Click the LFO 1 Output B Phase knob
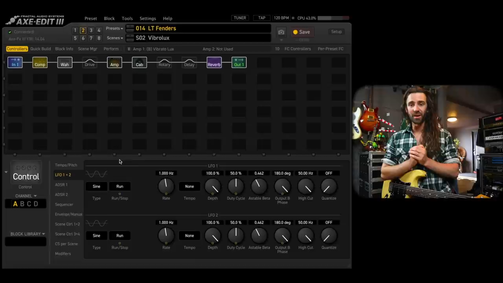This screenshot has width=503, height=283. (282, 186)
